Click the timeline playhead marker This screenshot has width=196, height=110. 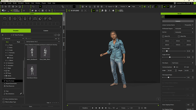109,104
